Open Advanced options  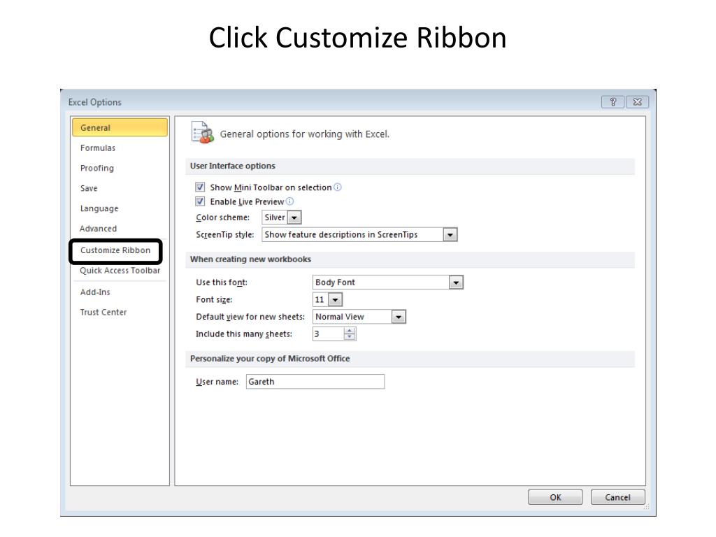(98, 229)
